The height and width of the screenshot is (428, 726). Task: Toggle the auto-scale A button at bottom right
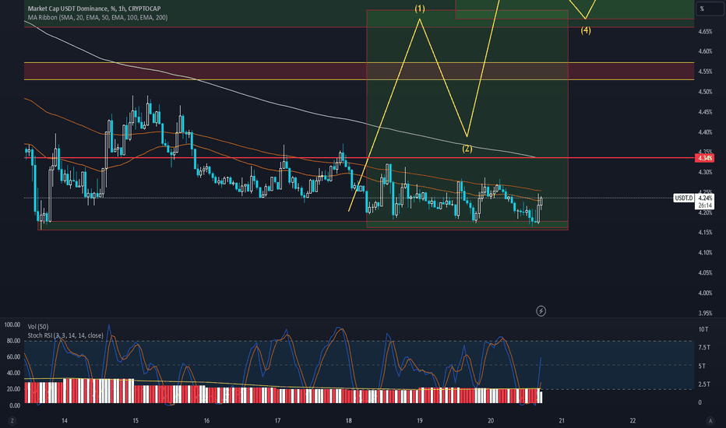(710, 420)
